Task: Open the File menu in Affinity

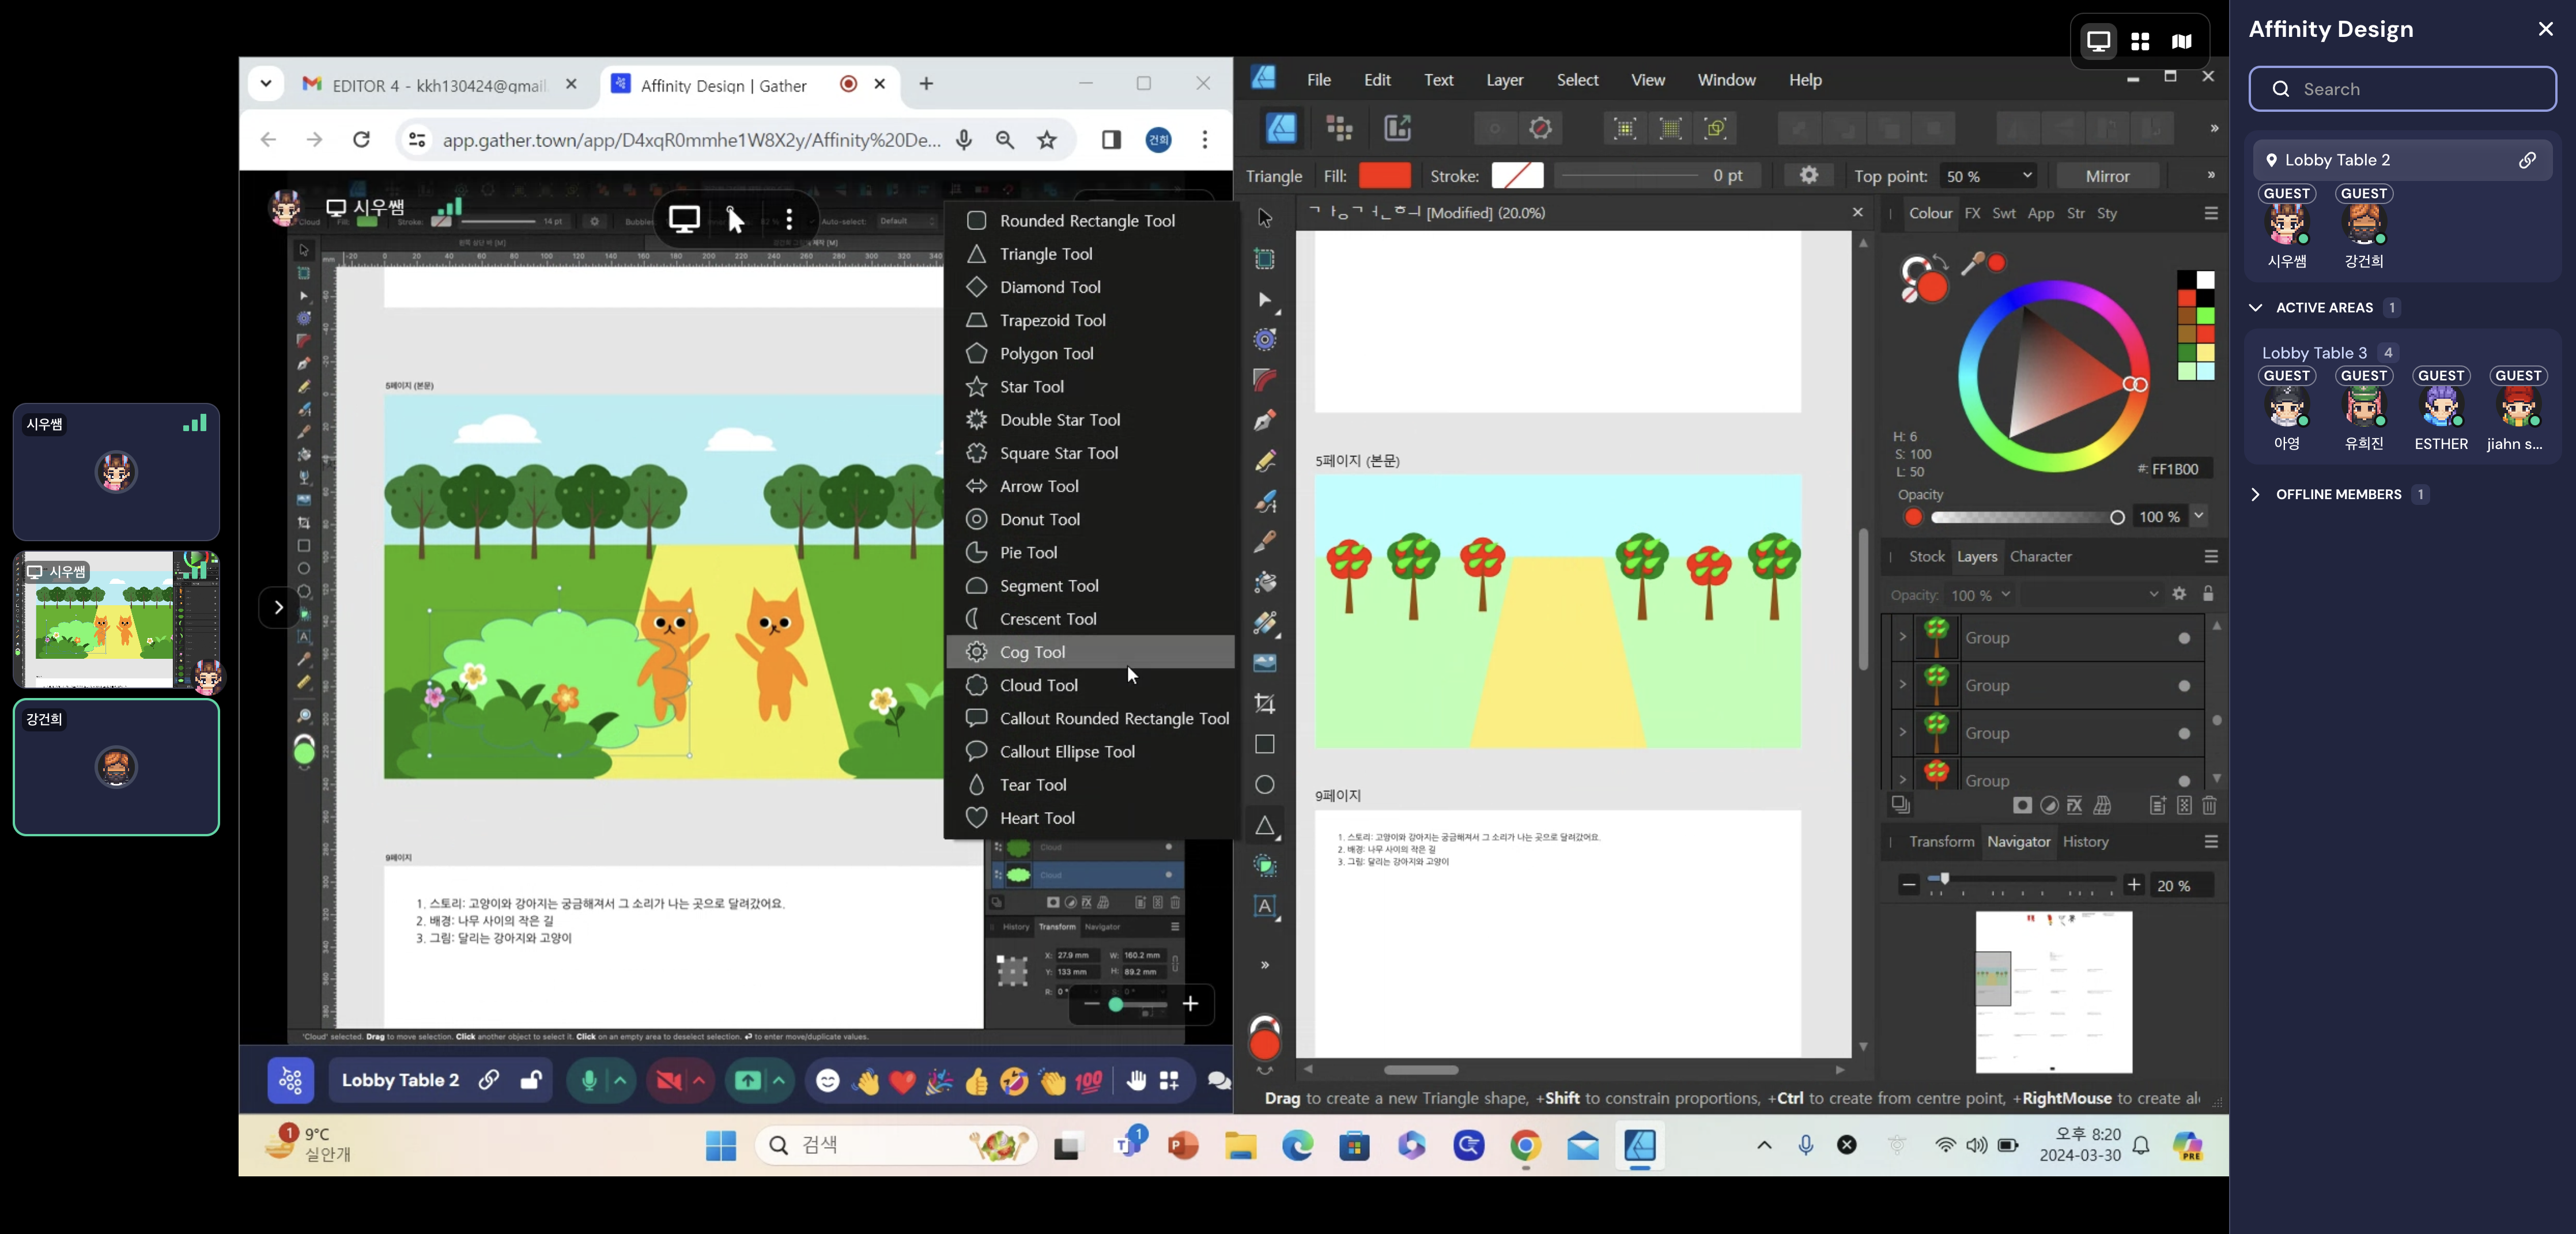Action: [1319, 80]
